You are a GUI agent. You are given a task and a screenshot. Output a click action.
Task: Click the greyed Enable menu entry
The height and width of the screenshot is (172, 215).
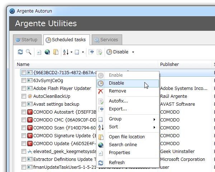[128, 75]
